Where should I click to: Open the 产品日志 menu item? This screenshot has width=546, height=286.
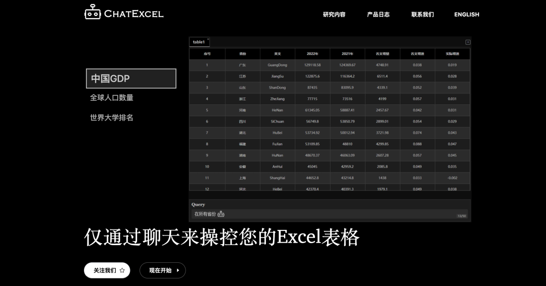click(x=378, y=14)
